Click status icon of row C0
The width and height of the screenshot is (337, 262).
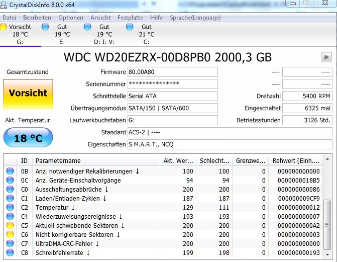(10, 189)
